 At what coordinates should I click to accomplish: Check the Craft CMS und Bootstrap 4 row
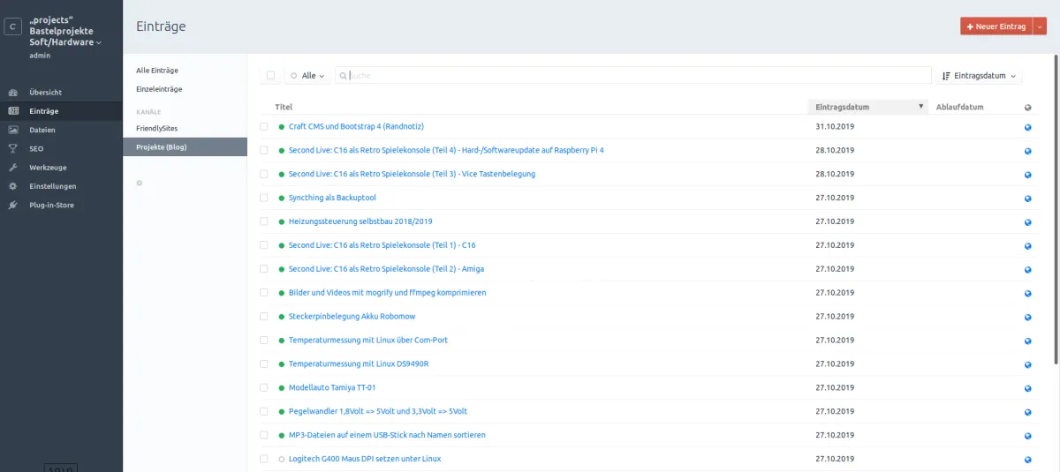coord(264,126)
